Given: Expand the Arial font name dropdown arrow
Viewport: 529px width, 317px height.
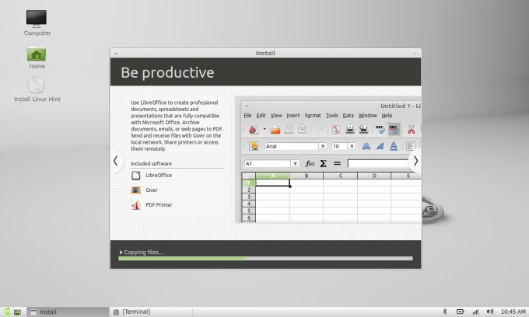Looking at the screenshot, I should click(323, 146).
